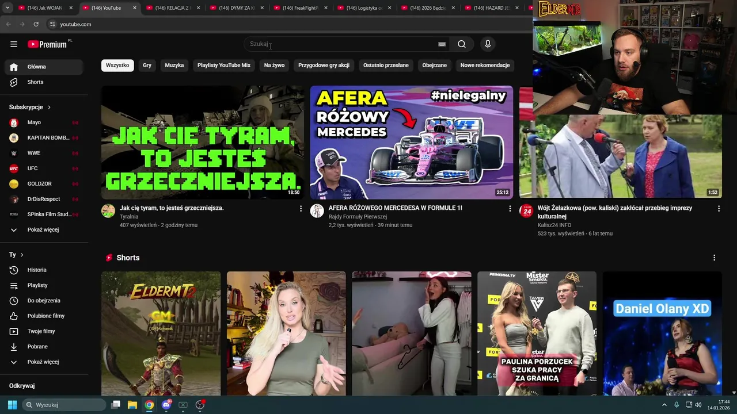Open Twoje filmy in sidebar
737x414 pixels.
click(x=45, y=331)
